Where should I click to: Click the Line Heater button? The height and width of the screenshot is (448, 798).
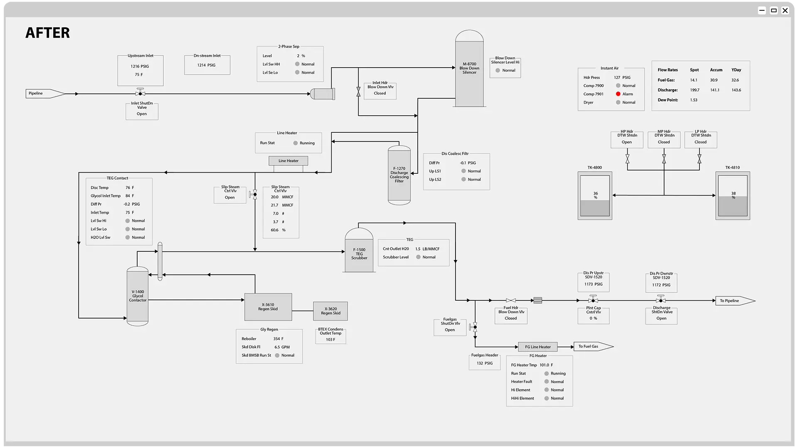tap(288, 161)
